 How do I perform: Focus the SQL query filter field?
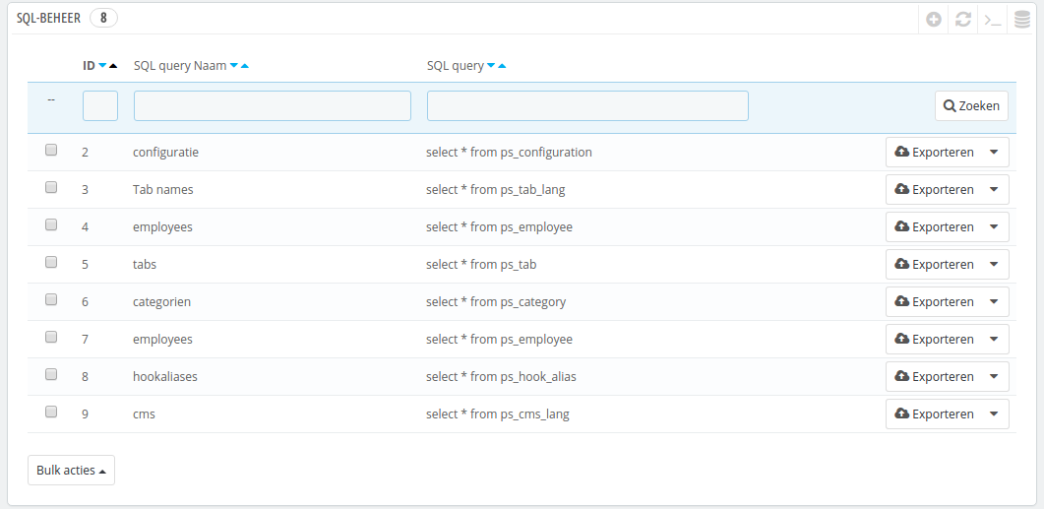pos(587,105)
